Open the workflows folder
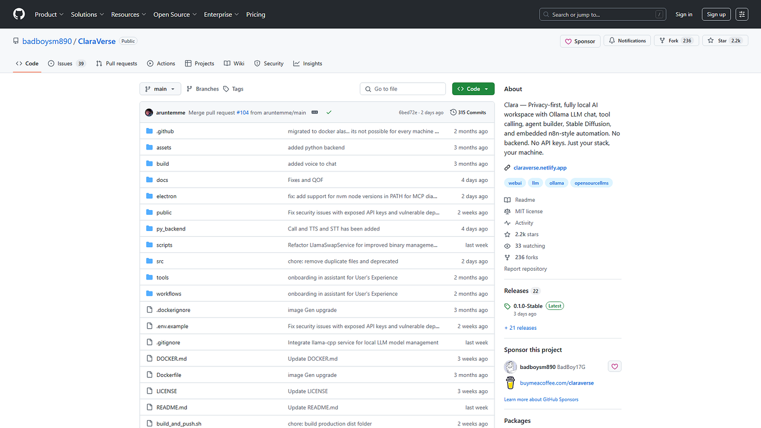761x428 pixels. [x=169, y=294]
